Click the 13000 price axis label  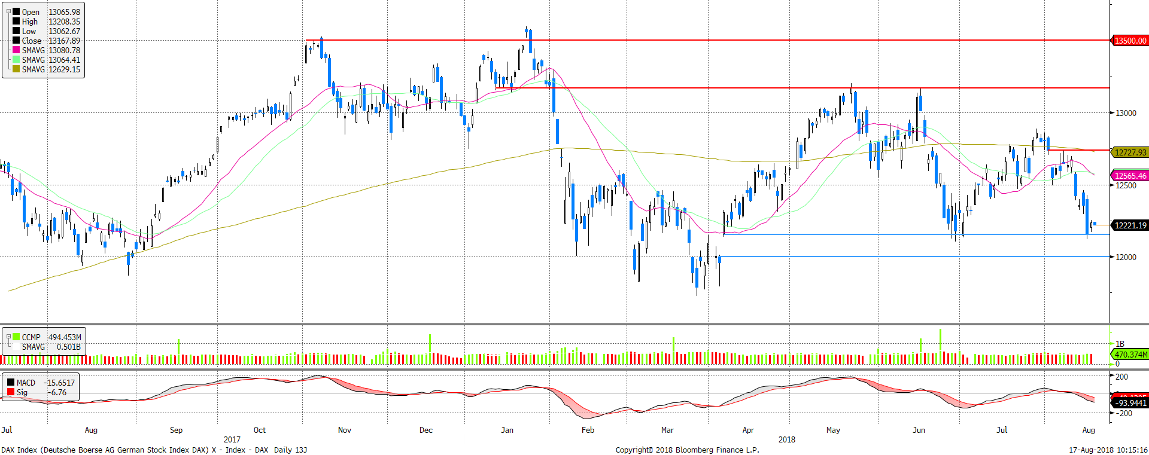click(1126, 113)
